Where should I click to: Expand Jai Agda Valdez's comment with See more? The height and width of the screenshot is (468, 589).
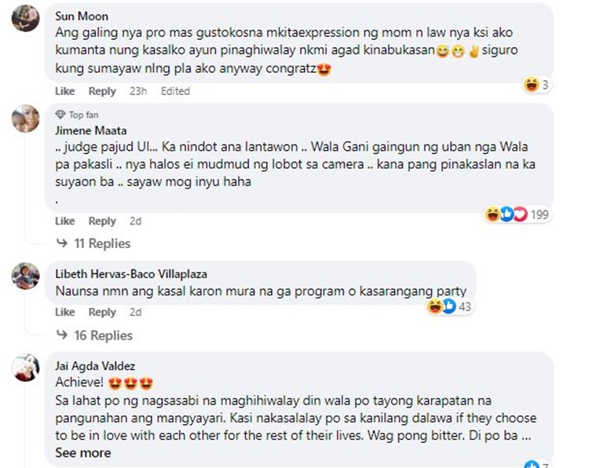(x=82, y=453)
